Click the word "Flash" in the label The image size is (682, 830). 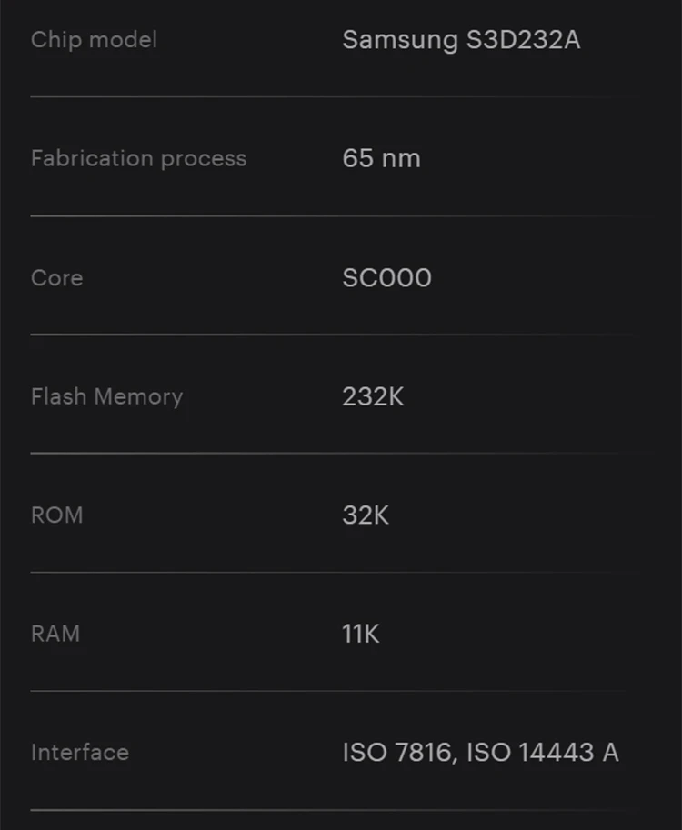click(58, 396)
